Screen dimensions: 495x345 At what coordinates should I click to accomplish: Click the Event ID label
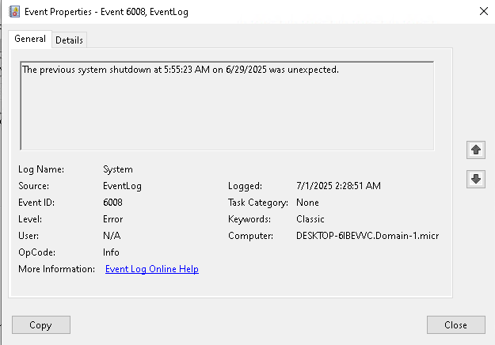click(36, 203)
